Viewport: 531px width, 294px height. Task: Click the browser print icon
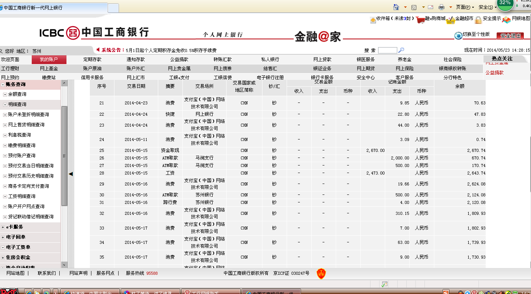click(x=441, y=7)
